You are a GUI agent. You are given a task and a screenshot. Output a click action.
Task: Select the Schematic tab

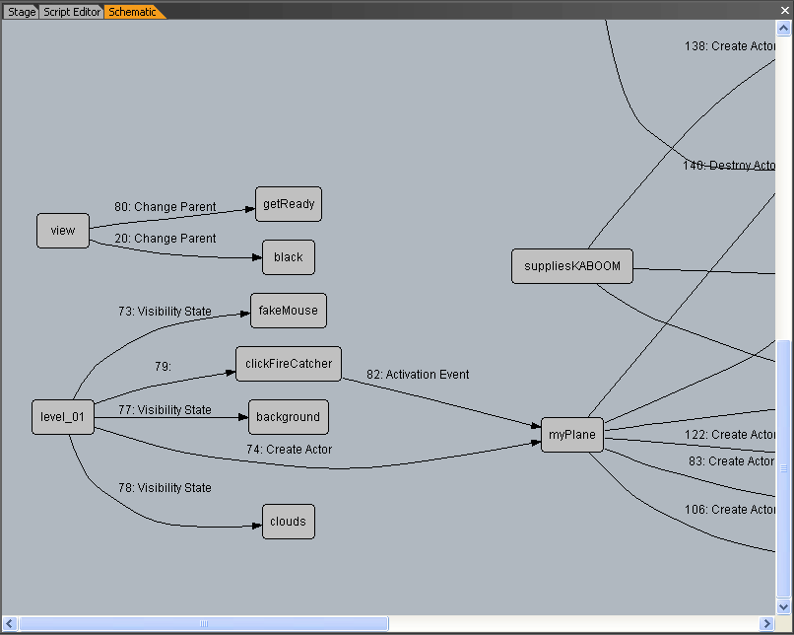132,12
